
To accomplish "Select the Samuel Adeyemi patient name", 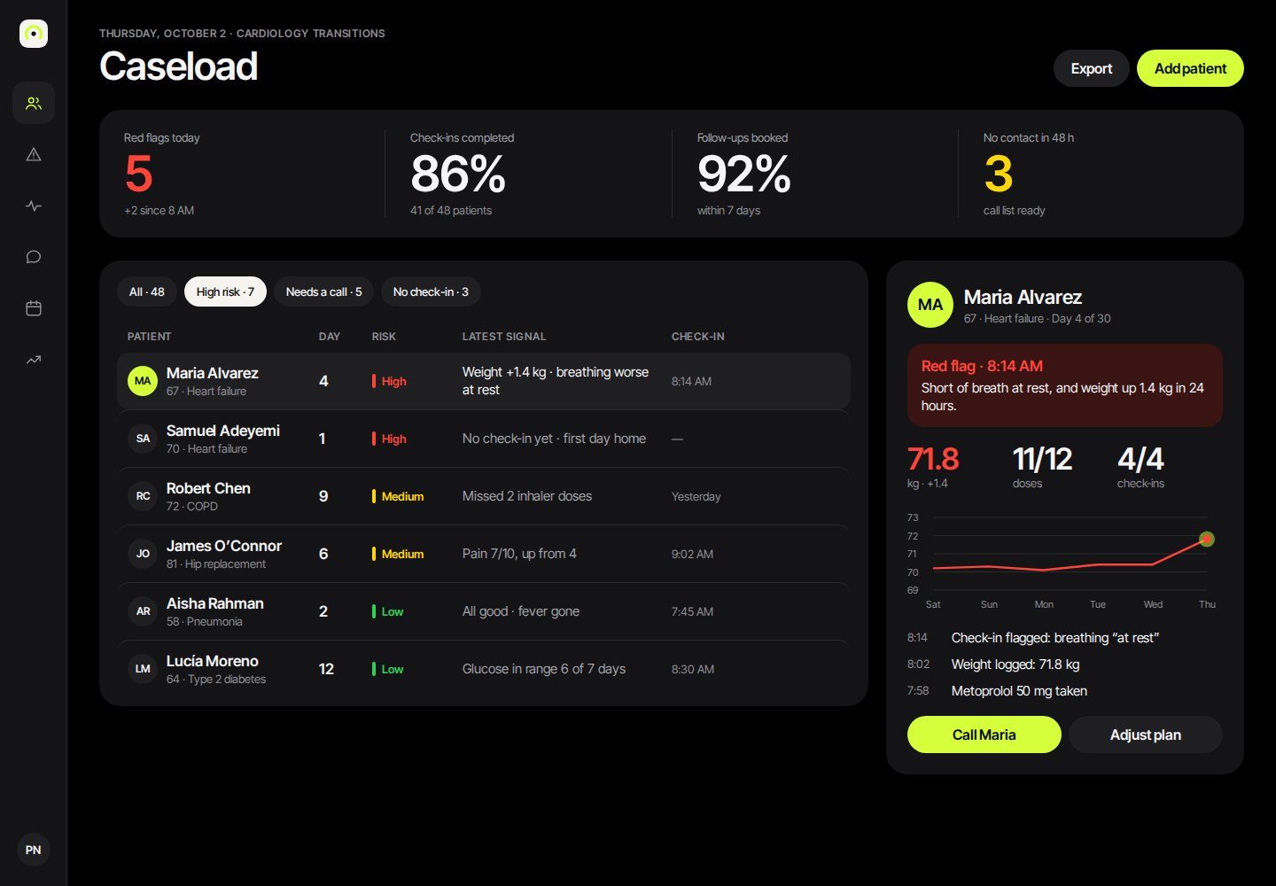I will (x=222, y=431).
